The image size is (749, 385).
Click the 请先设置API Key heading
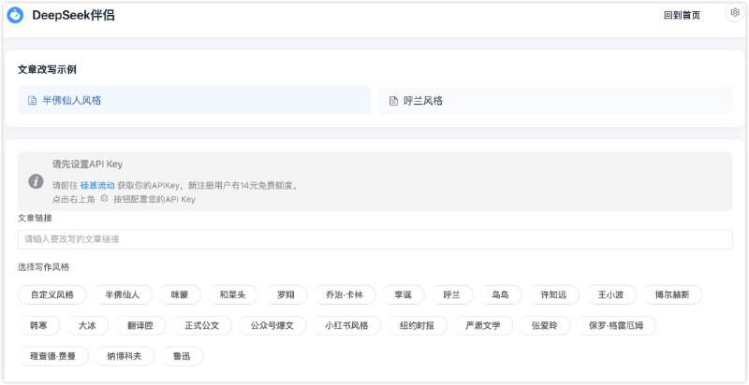click(87, 164)
